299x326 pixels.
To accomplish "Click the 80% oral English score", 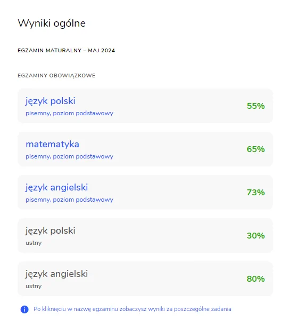I will [x=256, y=279].
